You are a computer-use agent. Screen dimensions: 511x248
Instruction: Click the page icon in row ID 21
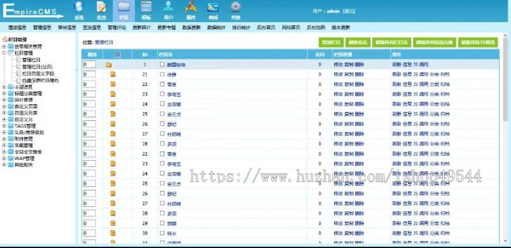[113, 75]
